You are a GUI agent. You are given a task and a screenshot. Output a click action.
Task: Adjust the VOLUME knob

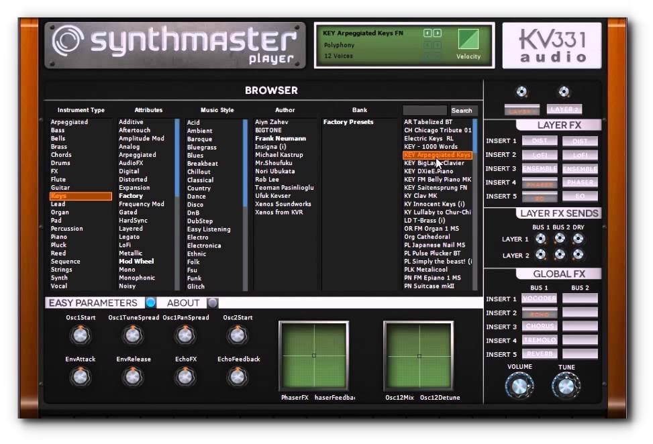[x=519, y=386]
